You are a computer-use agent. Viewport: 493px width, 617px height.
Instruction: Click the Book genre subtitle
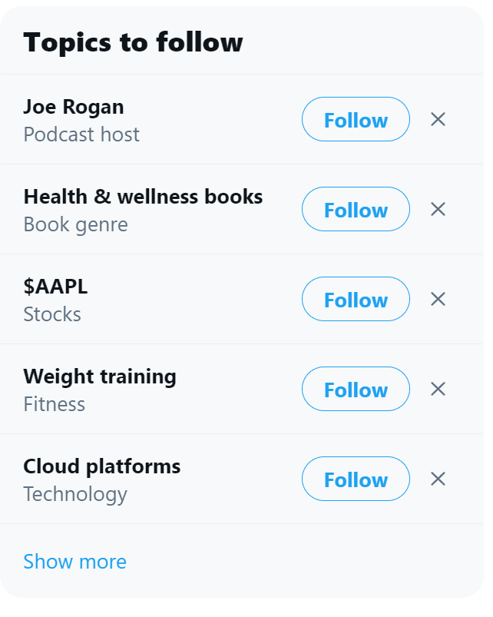(x=75, y=224)
